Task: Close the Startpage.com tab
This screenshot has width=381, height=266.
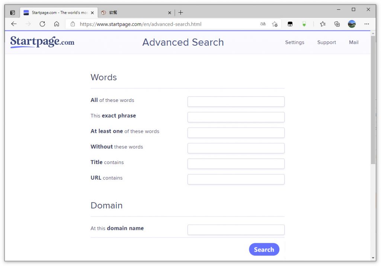Action: [x=92, y=12]
